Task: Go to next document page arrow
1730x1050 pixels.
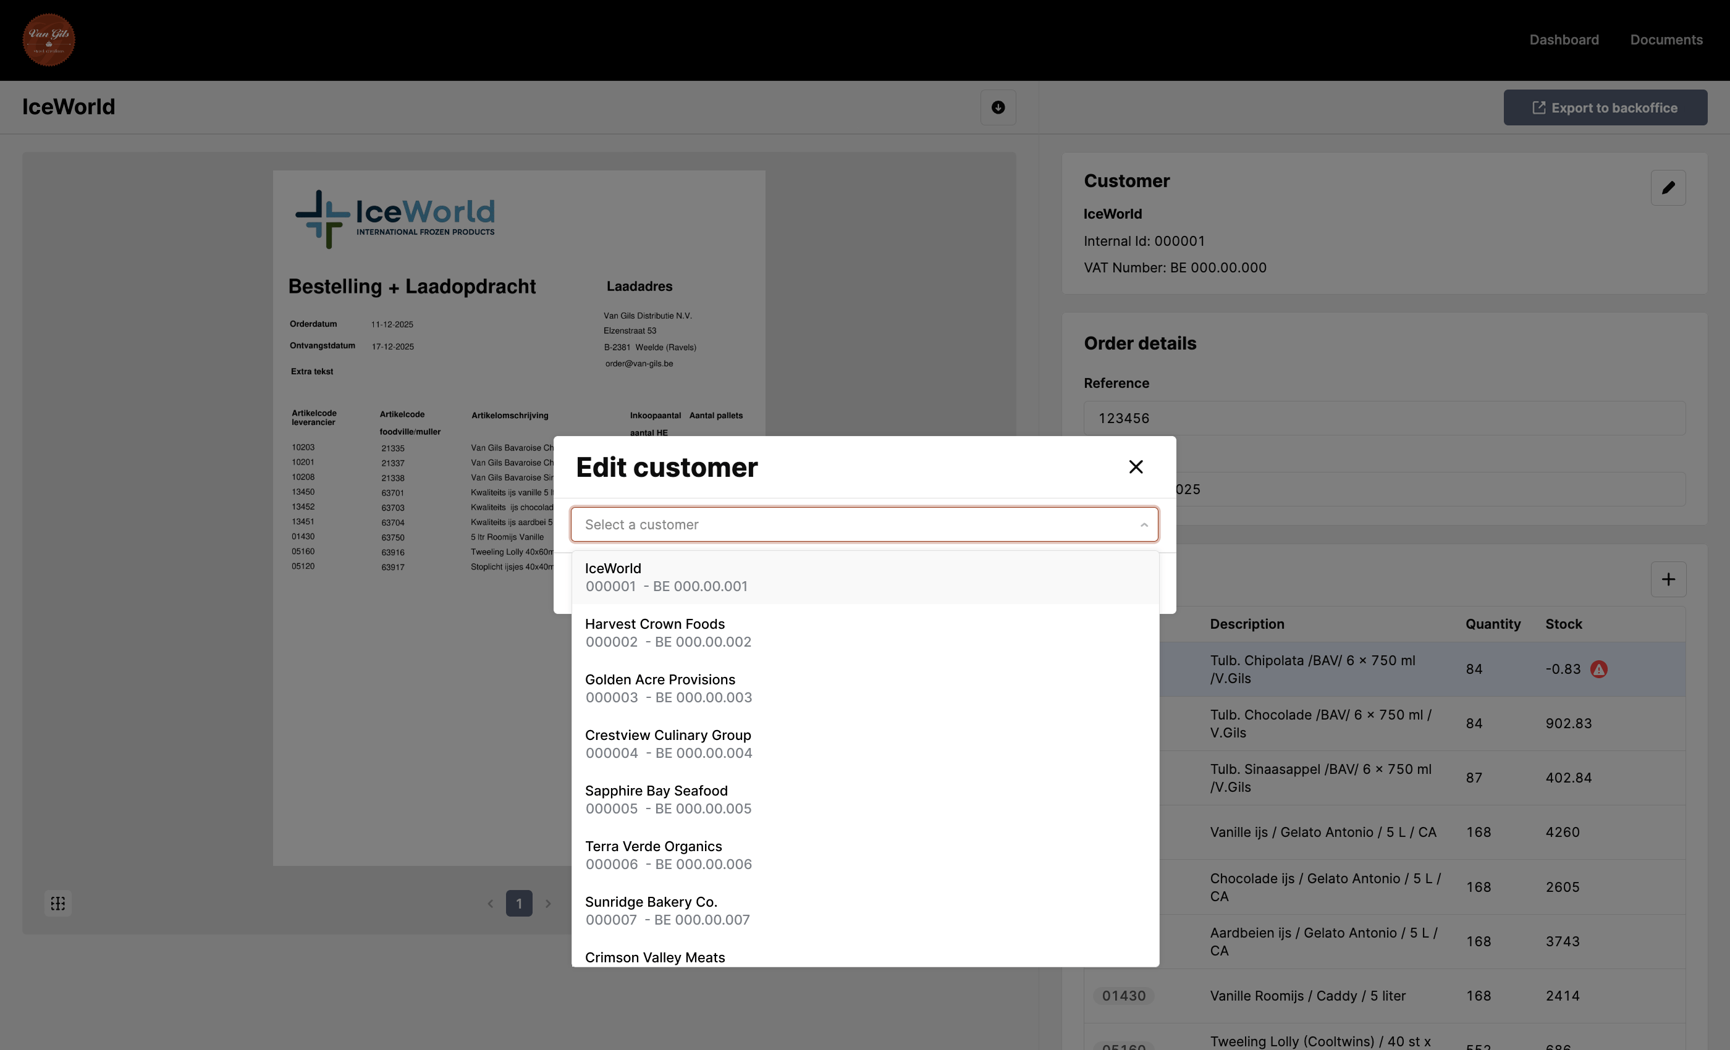Action: pos(547,903)
